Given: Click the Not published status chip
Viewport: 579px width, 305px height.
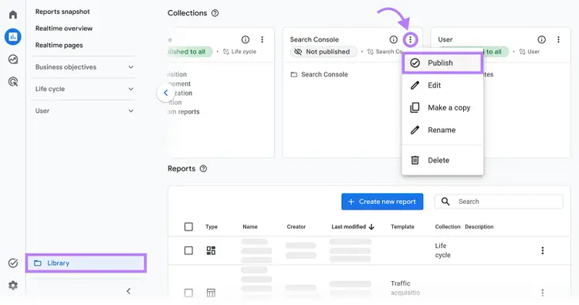Looking at the screenshot, I should tap(323, 52).
